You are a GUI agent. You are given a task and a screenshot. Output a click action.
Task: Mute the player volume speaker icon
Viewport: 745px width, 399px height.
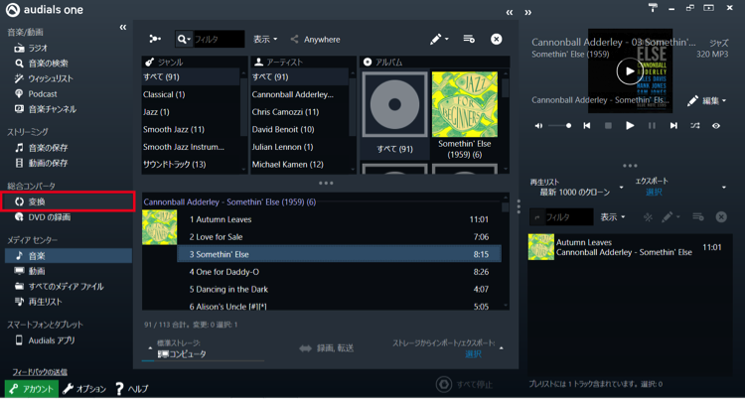[538, 126]
